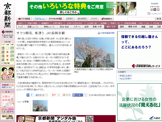162x122 pixels.
Task: Click the Hatena bookmark B! icon
Action: click(28, 95)
